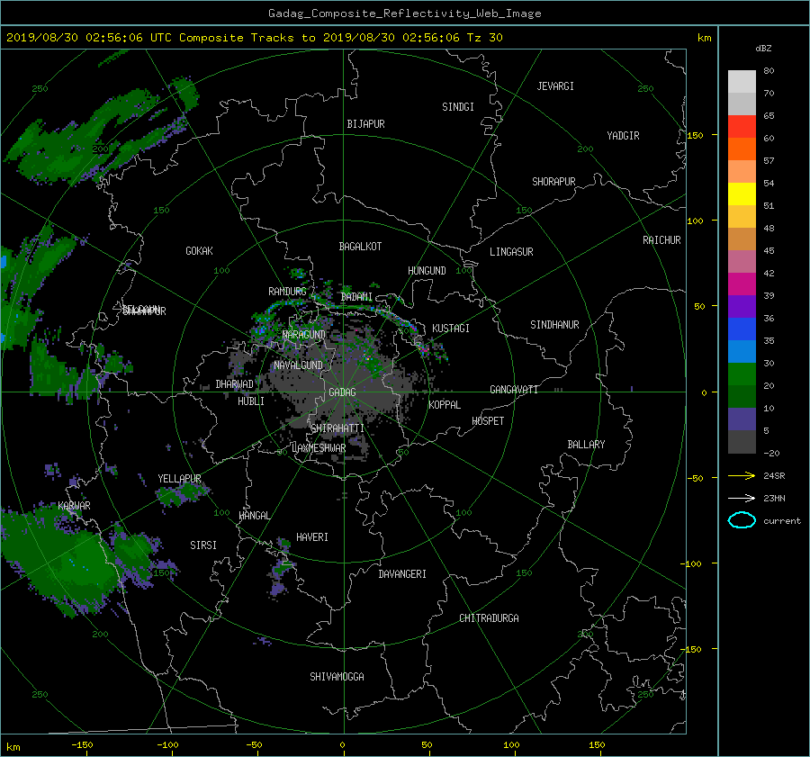Pick the dark gray -20 to 5 dBZ swatch
810x757 pixels.
(x=742, y=442)
